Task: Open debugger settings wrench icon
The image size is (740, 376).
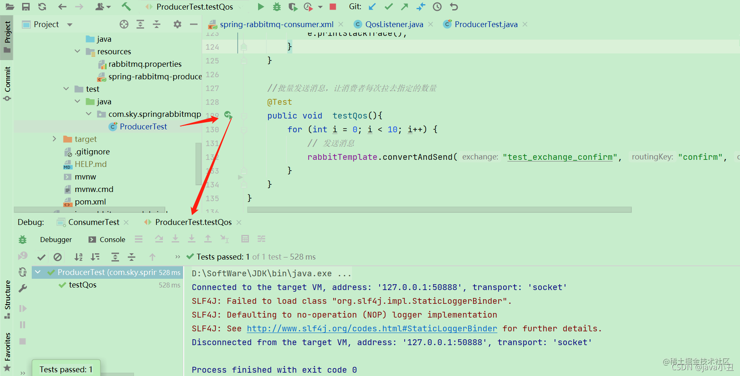Action: (x=23, y=288)
